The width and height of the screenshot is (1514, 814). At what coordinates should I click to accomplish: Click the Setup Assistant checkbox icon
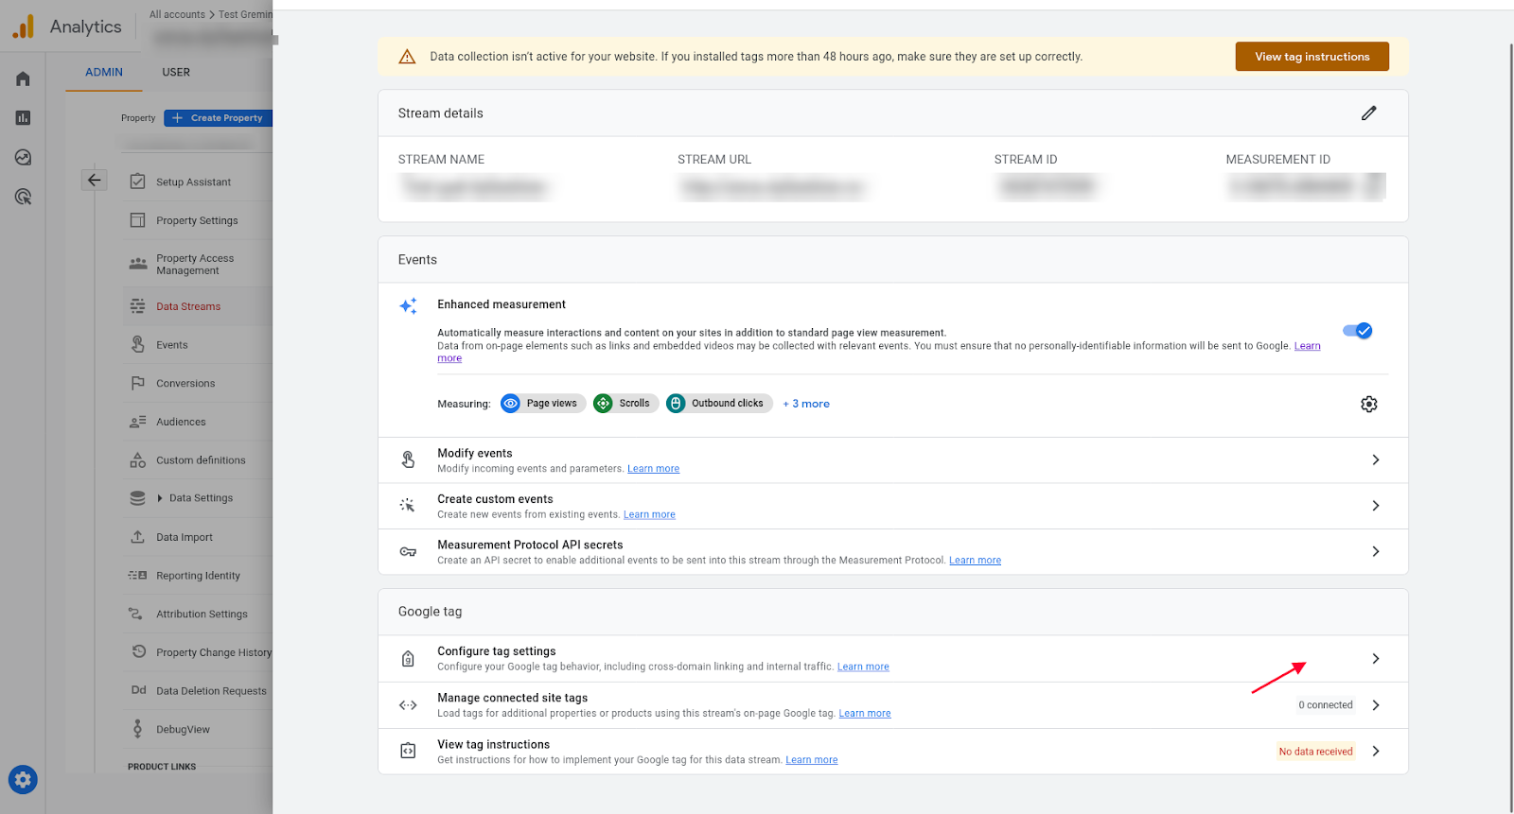(x=137, y=182)
